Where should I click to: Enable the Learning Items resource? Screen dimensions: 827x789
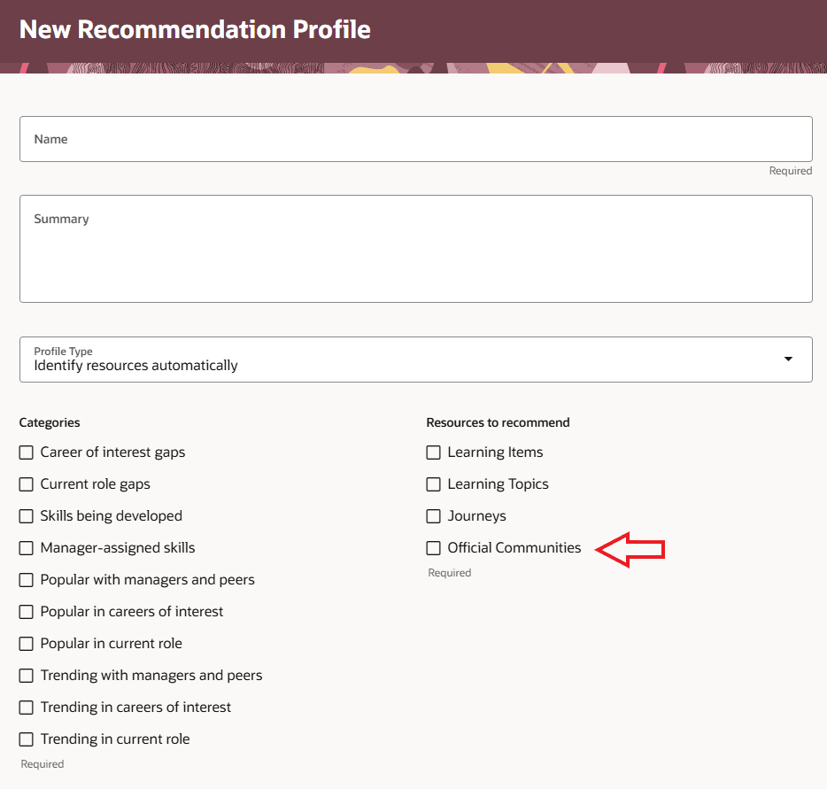pos(433,452)
